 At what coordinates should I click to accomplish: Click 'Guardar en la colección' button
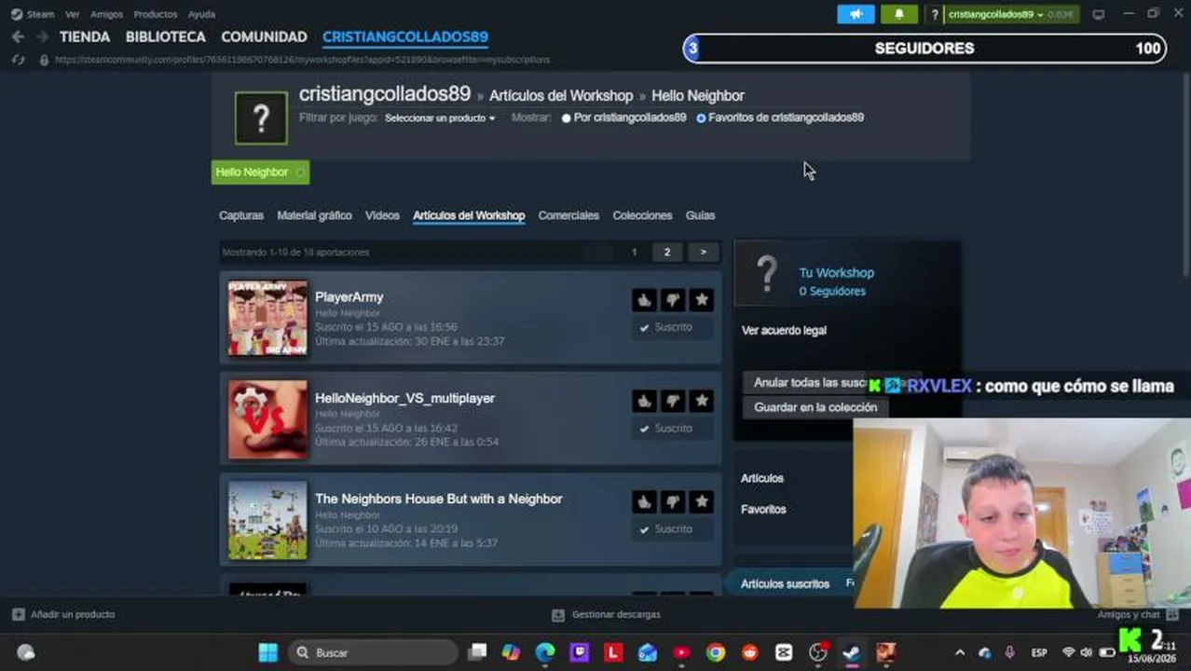tap(815, 407)
